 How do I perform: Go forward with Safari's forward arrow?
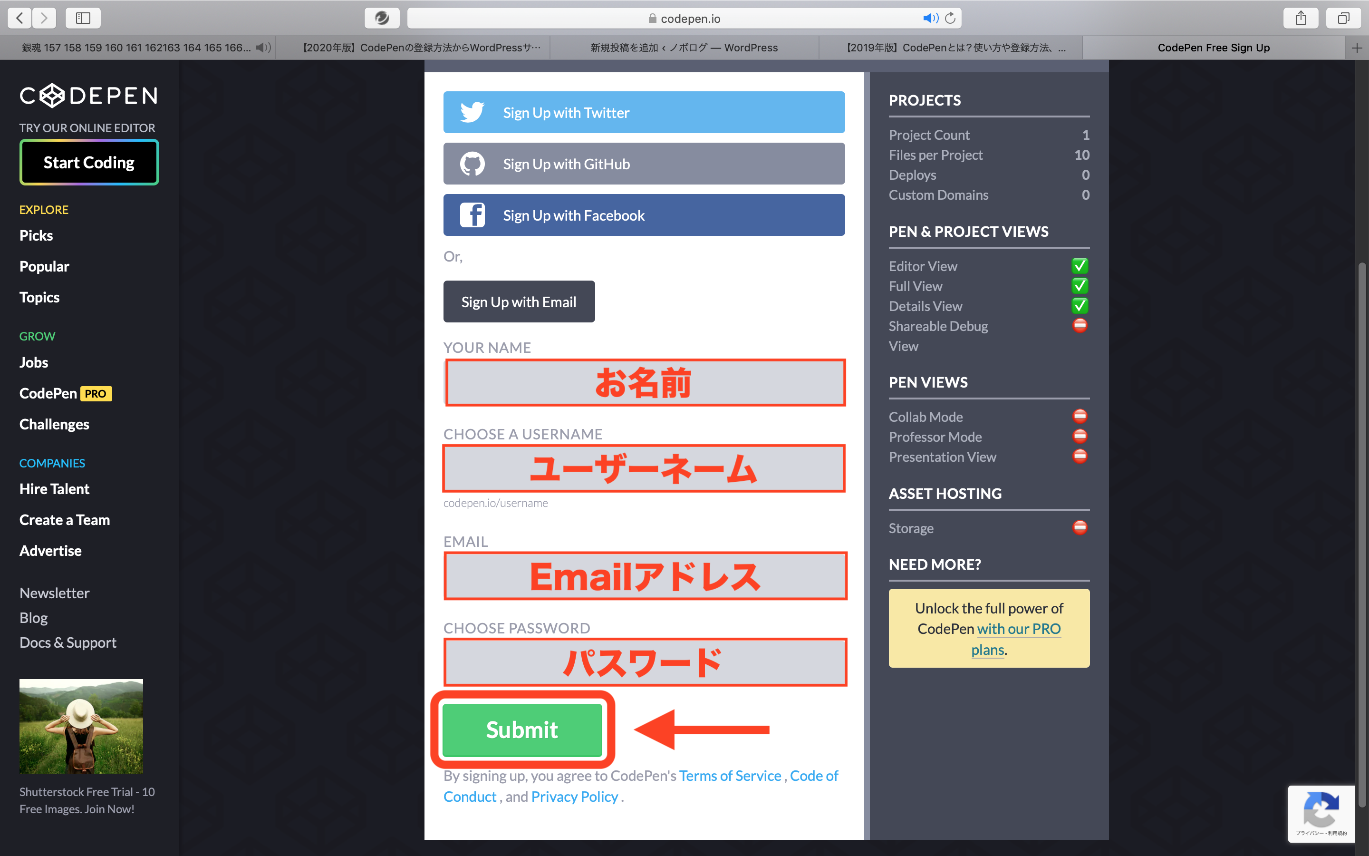coord(44,18)
